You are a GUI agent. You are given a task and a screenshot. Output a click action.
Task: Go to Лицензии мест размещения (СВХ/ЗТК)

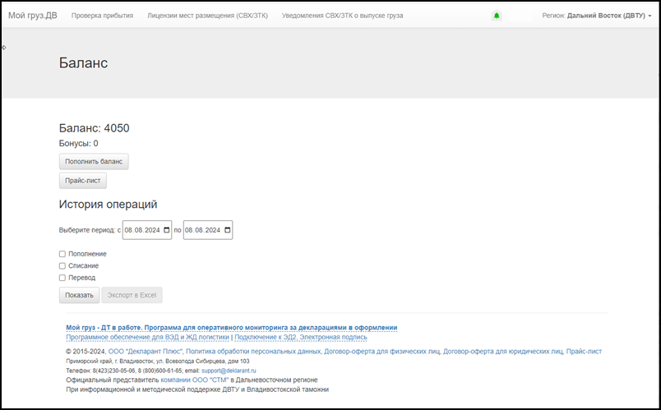pyautogui.click(x=207, y=16)
